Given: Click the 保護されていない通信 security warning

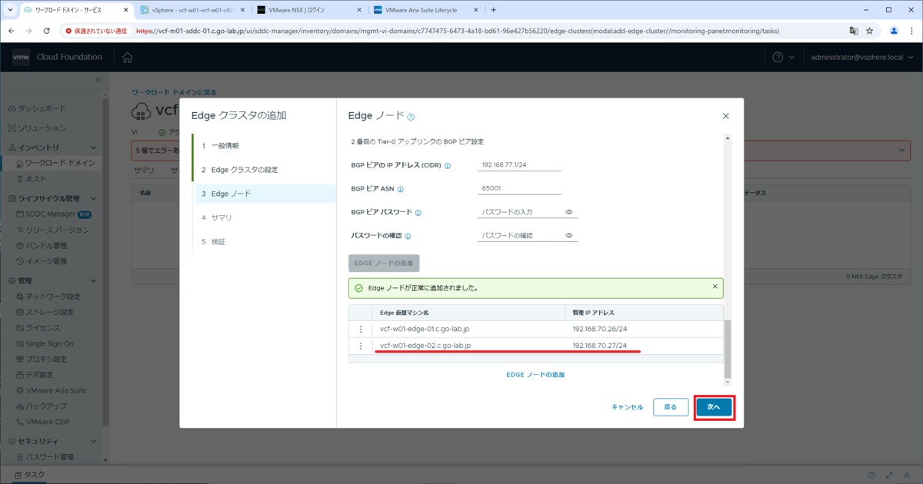Looking at the screenshot, I should click(x=96, y=31).
